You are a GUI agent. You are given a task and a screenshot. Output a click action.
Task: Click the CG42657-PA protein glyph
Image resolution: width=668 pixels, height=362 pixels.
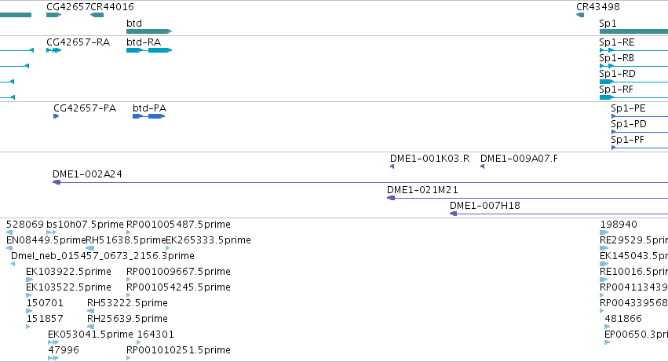point(57,116)
